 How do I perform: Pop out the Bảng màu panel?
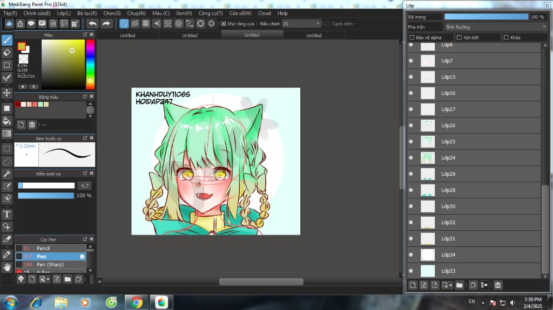pos(85,96)
